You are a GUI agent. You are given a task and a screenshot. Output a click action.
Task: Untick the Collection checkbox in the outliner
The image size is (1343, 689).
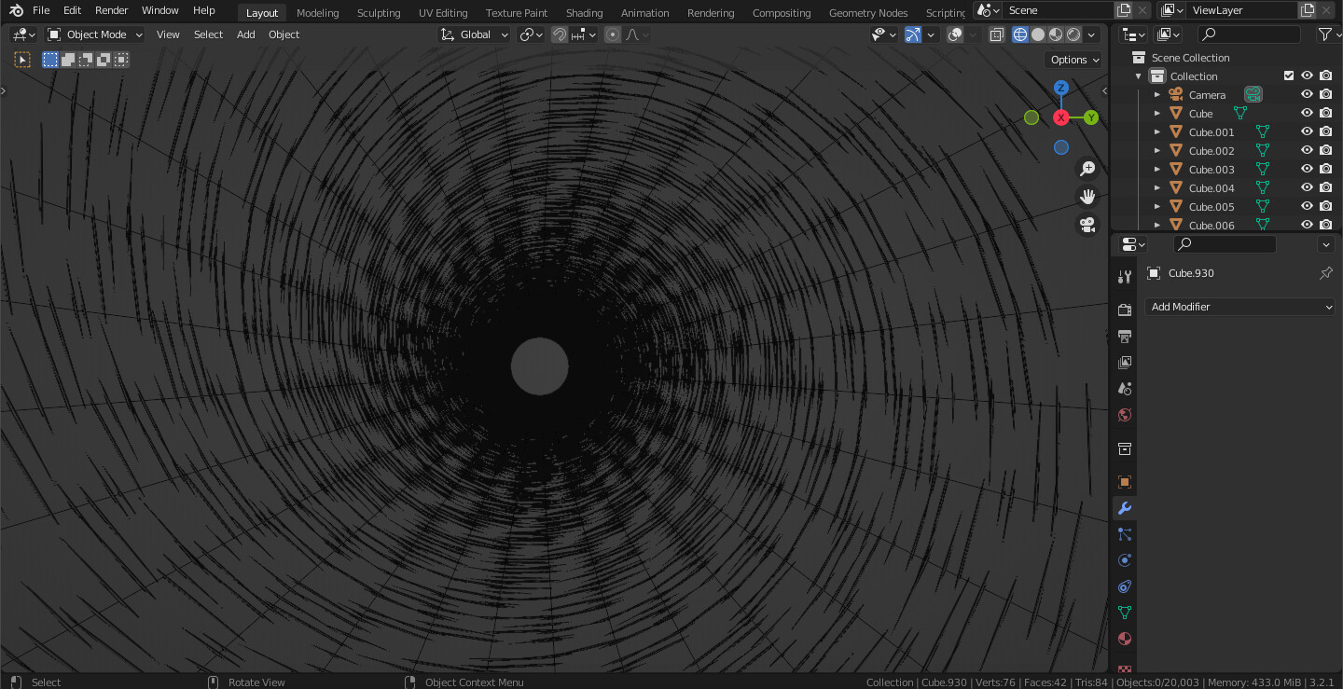pyautogui.click(x=1289, y=76)
